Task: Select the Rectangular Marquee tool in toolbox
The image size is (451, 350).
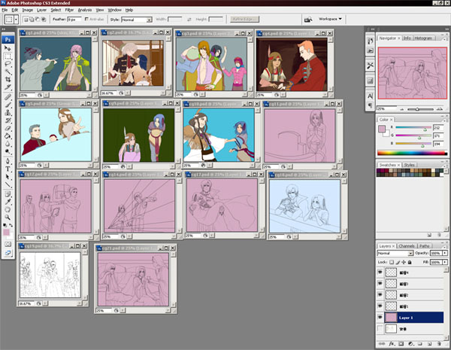Action: click(8, 56)
